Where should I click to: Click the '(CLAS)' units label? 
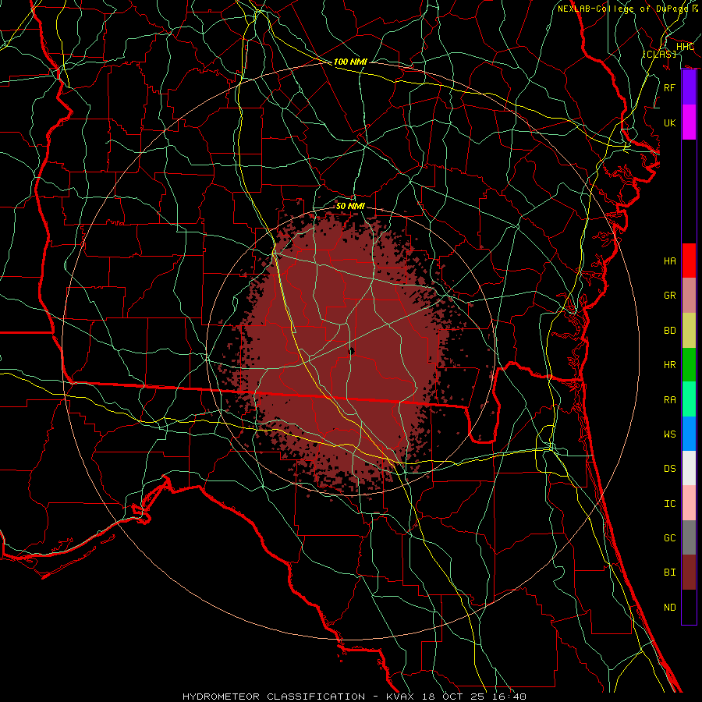(x=659, y=54)
